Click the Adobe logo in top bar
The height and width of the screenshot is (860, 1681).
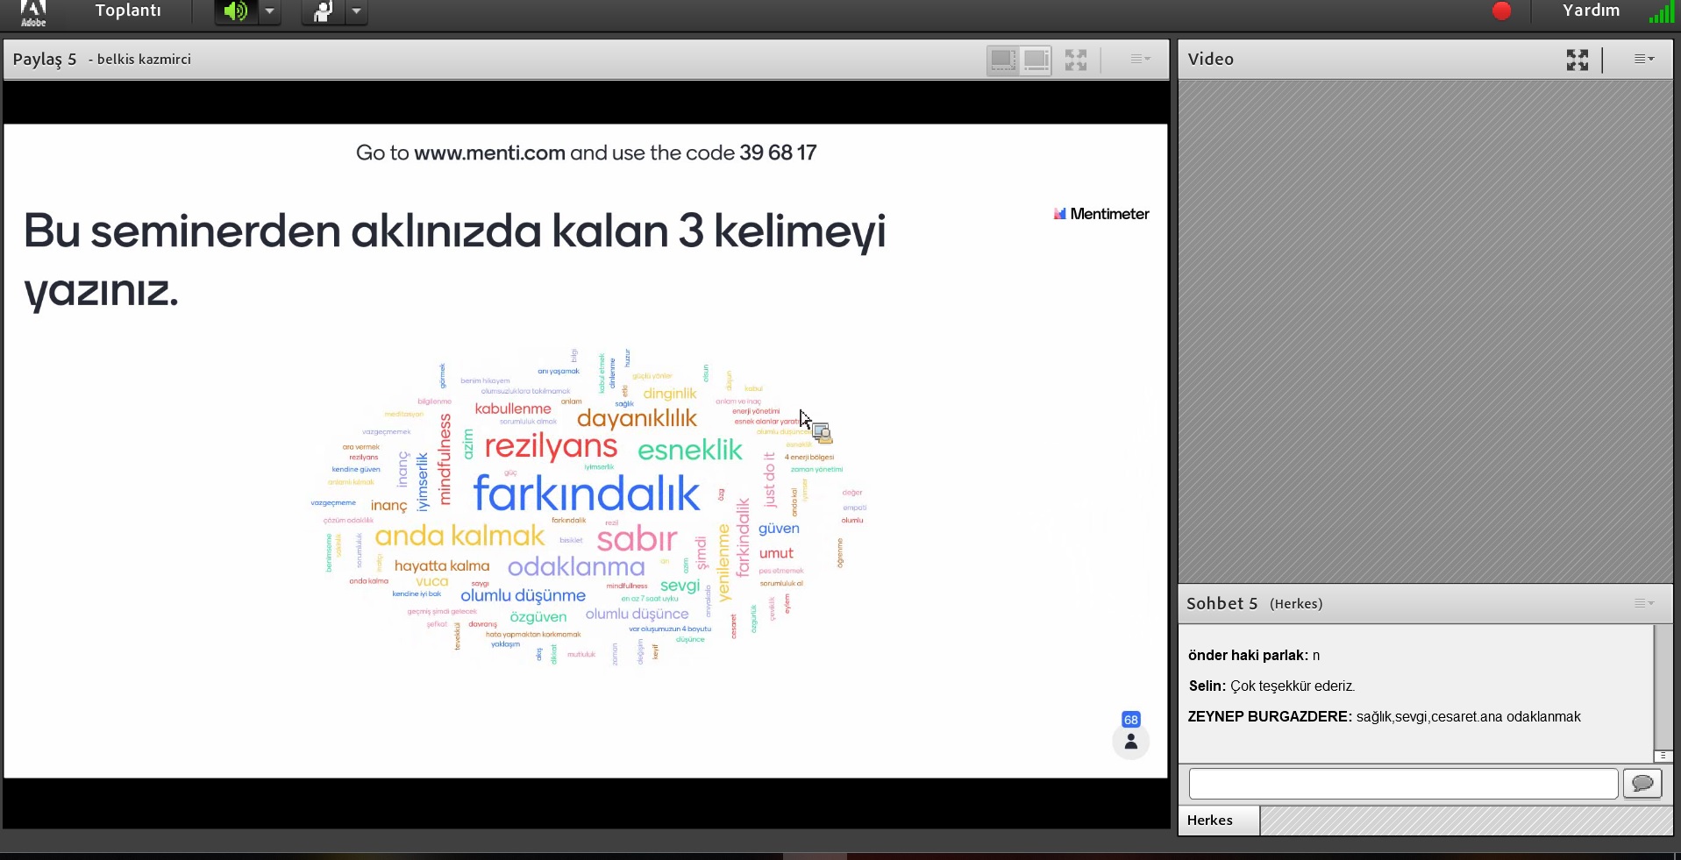point(33,11)
